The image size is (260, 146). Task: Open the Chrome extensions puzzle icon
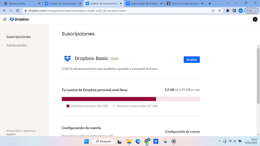[228, 11]
